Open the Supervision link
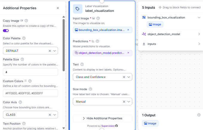 click(108, 126)
